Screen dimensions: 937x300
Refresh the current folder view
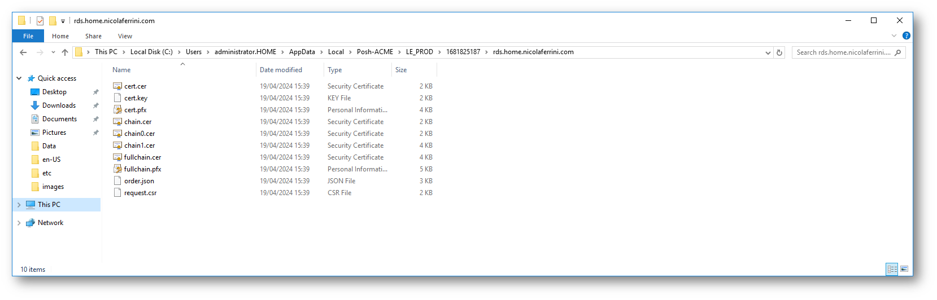(x=779, y=52)
